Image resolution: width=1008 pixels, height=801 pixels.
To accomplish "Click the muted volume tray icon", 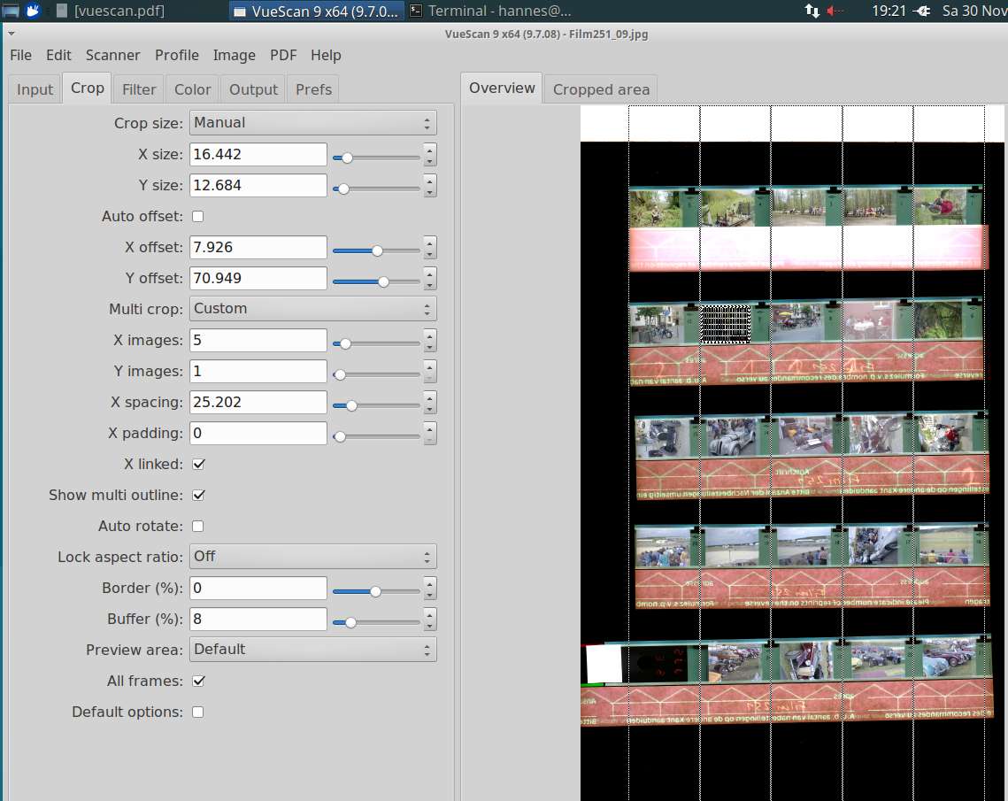I will tap(835, 12).
